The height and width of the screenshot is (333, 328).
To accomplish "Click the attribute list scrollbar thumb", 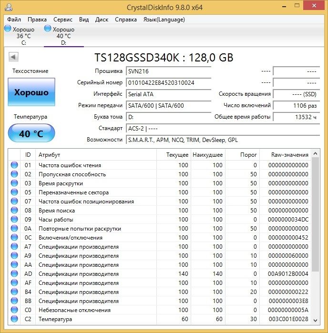I will coord(316,214).
